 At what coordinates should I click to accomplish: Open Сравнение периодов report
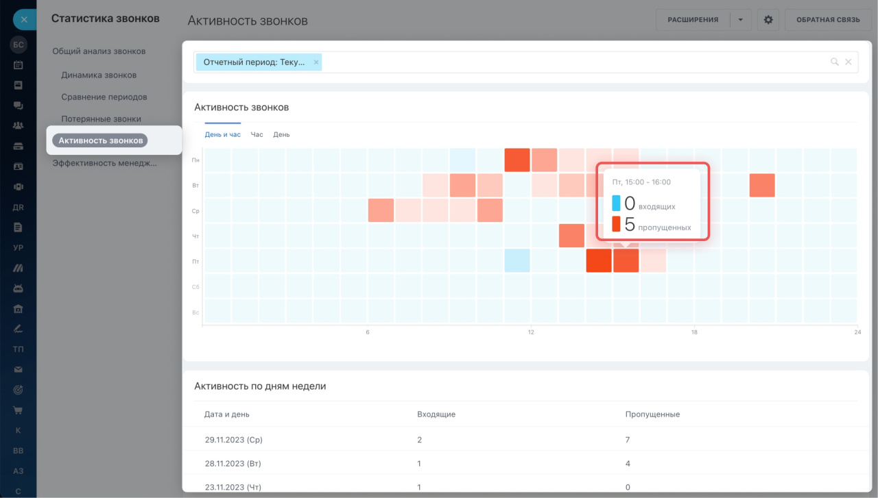pos(104,97)
